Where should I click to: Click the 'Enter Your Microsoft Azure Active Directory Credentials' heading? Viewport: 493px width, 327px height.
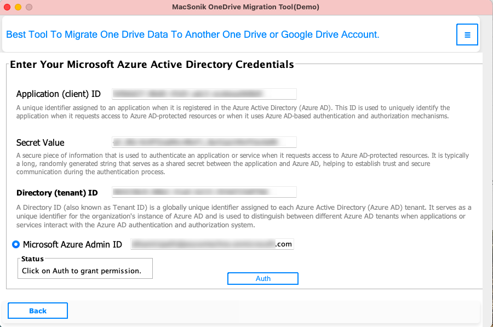click(152, 64)
